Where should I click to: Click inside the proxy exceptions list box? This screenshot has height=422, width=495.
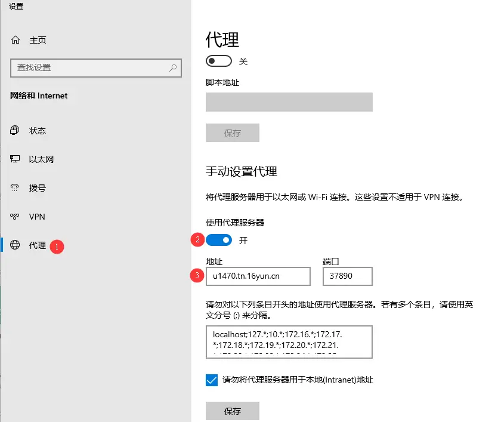tap(289, 341)
